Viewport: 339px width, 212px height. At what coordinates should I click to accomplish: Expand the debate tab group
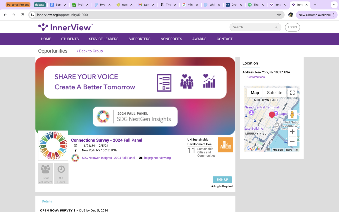tap(40, 5)
